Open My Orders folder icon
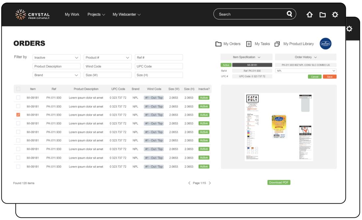 (218, 44)
